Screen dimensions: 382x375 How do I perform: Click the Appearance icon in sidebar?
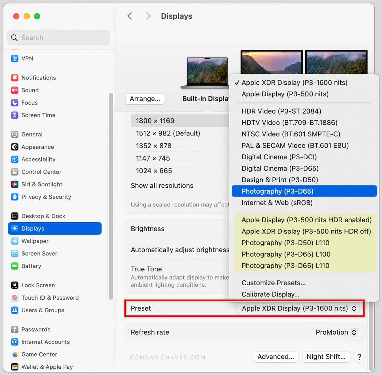coord(15,147)
